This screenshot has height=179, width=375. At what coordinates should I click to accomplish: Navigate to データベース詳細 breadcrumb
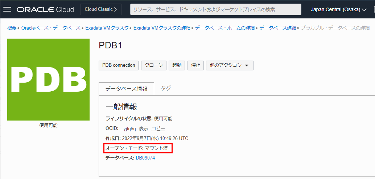pos(277,28)
